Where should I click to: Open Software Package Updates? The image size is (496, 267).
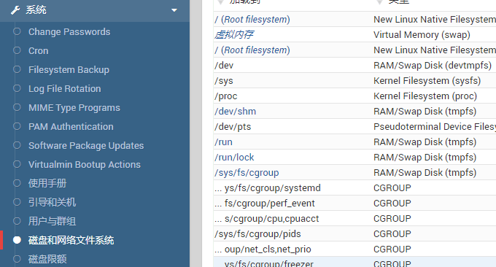tap(86, 145)
